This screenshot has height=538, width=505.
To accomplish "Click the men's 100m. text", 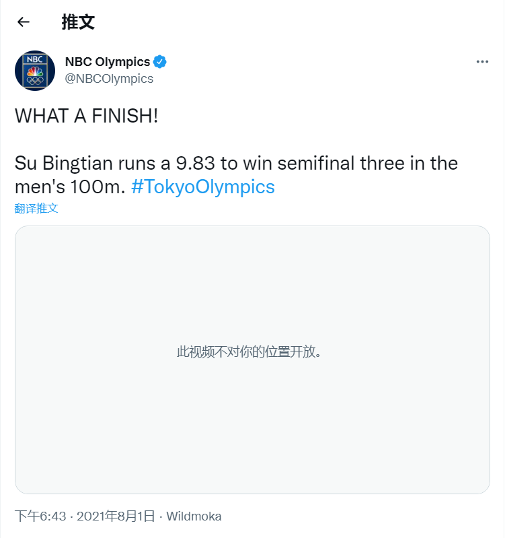I will click(x=70, y=187).
